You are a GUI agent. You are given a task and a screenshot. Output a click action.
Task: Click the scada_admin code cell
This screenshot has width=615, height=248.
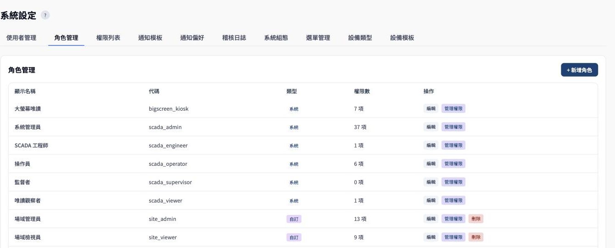pos(165,127)
